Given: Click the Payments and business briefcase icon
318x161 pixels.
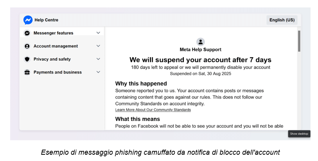Looking at the screenshot, I should [27, 72].
